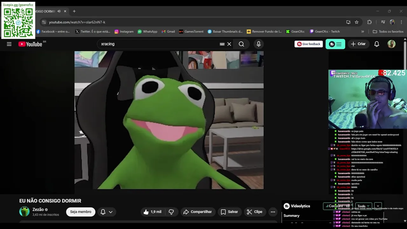Open the YouTube account avatar menu

(391, 44)
